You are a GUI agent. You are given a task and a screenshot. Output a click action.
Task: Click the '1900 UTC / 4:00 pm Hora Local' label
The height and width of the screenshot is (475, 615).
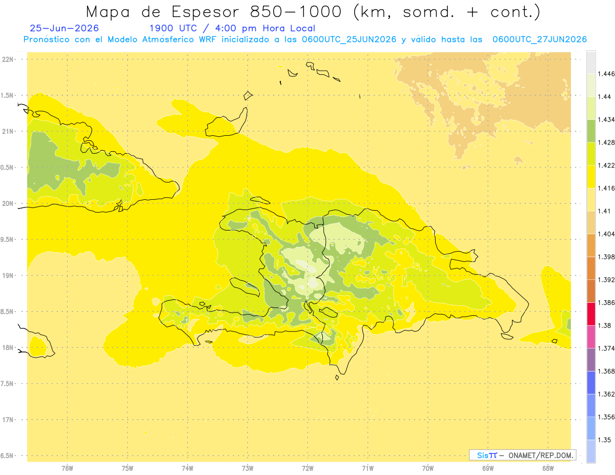[x=232, y=28]
